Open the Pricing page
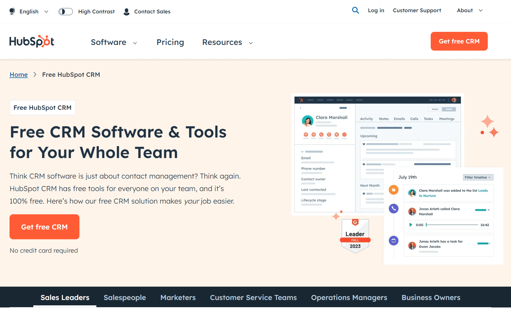 coord(170,42)
